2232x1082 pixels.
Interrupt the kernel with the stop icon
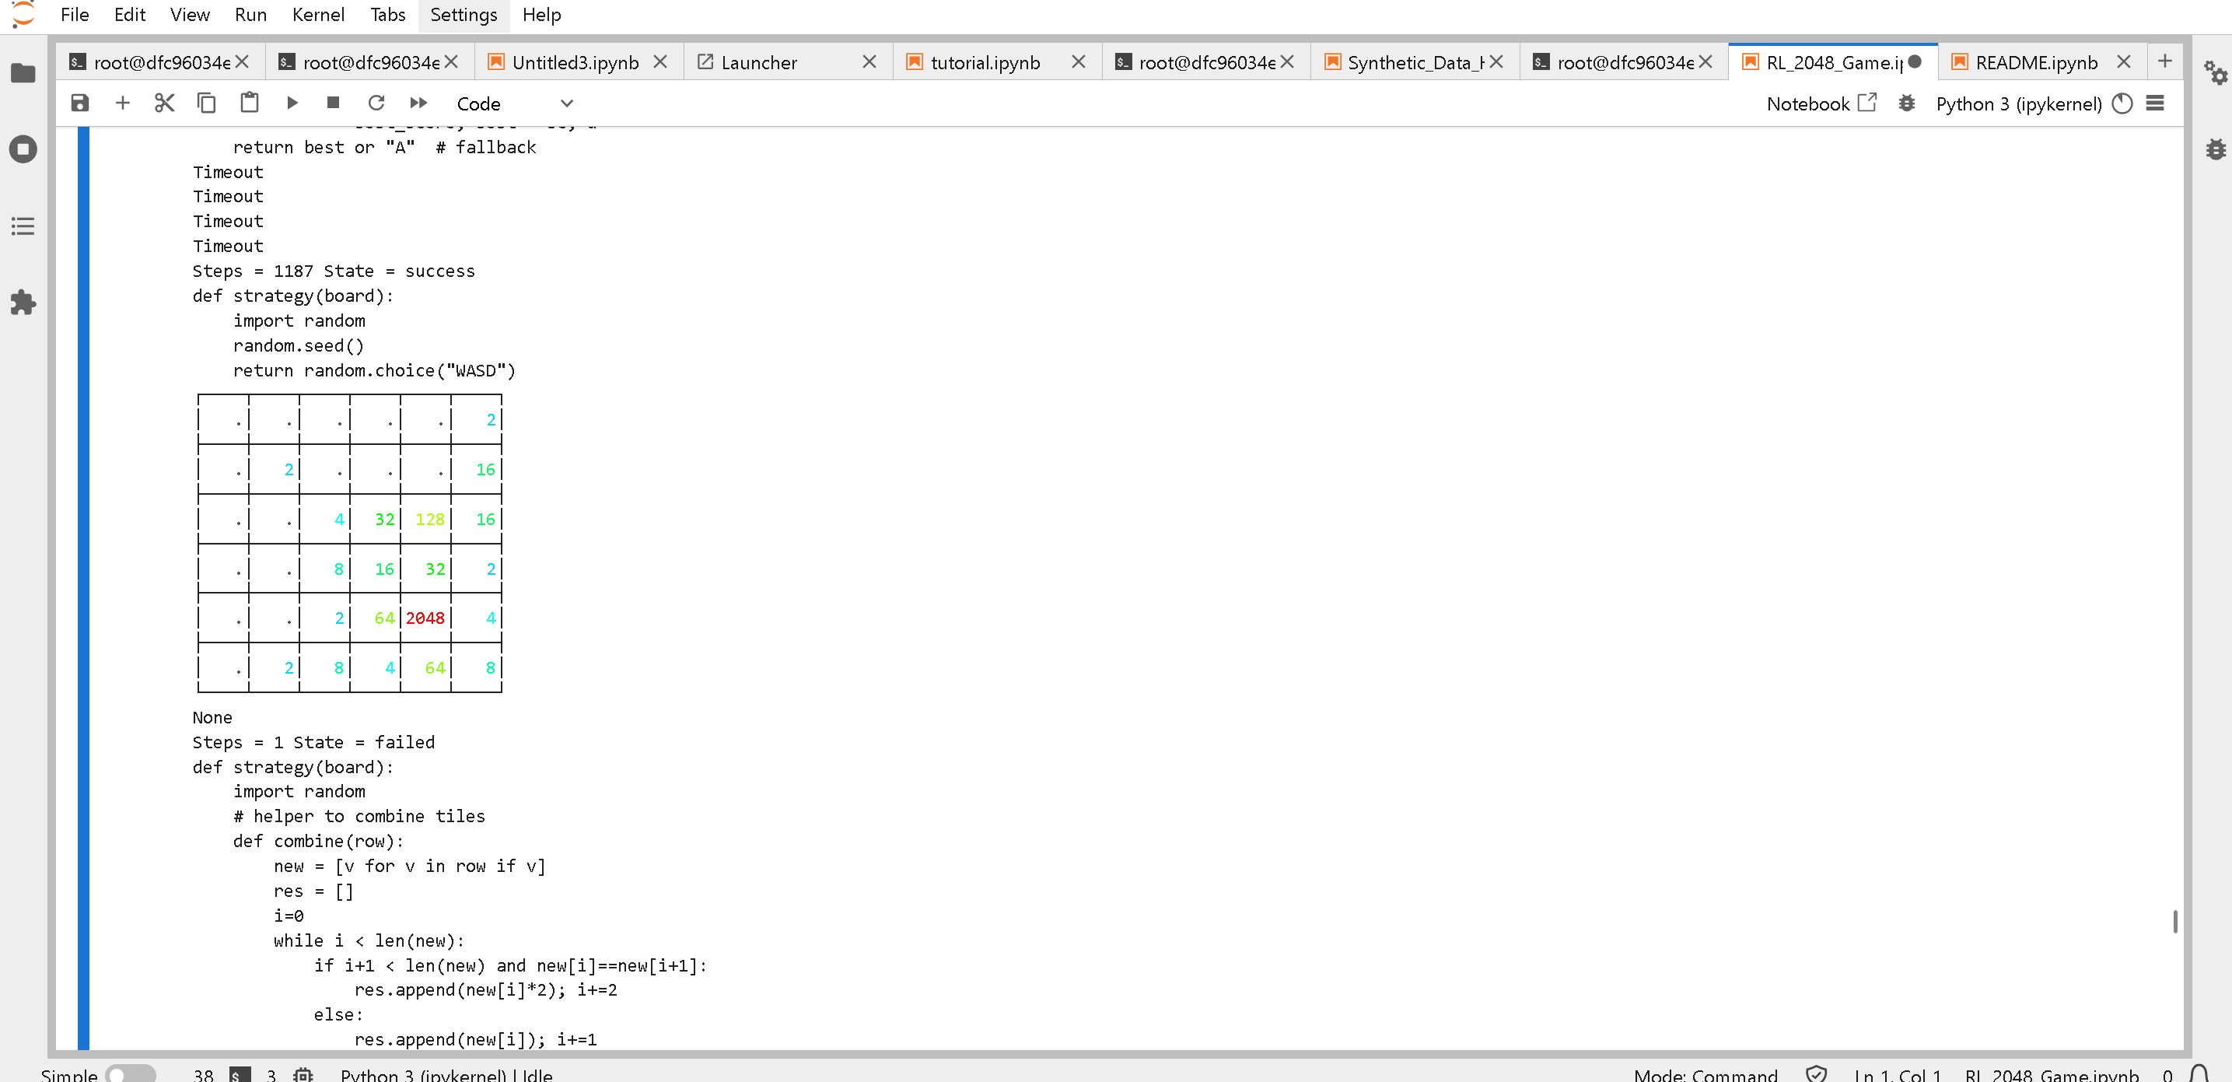(333, 103)
